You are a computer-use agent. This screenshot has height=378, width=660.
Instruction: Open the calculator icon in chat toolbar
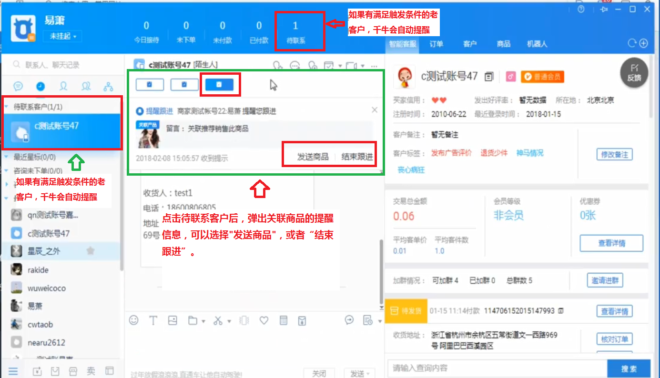click(x=284, y=320)
